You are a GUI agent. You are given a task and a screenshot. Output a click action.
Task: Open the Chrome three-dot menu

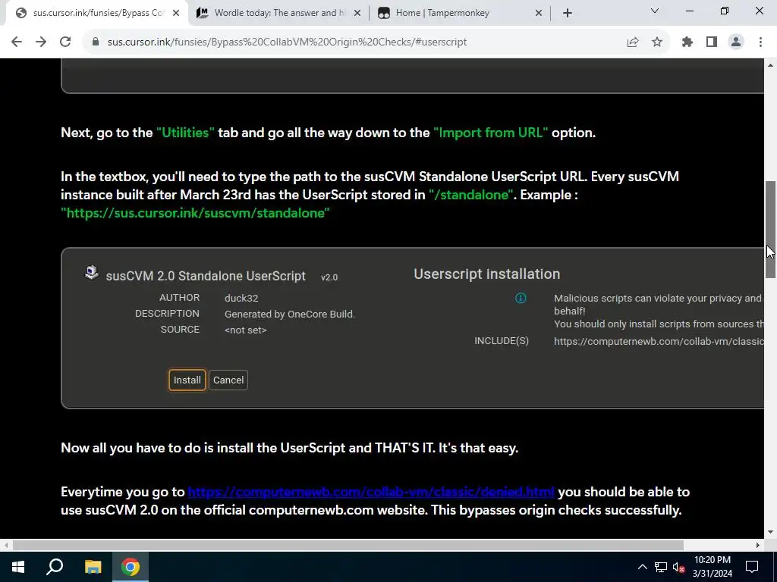[760, 42]
